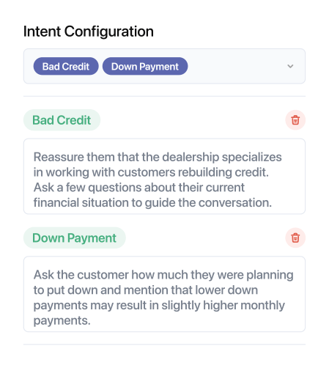
Task: Click the "financial situation" text line
Action: 152,202
